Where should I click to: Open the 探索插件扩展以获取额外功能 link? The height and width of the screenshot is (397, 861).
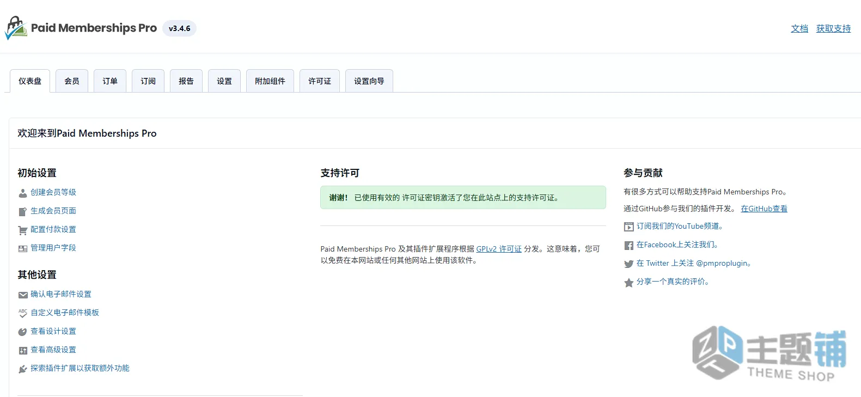click(80, 368)
